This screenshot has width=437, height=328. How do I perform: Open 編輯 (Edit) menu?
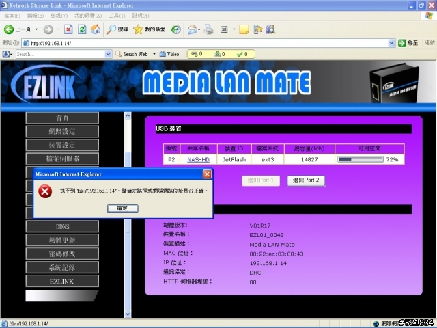tap(36, 16)
